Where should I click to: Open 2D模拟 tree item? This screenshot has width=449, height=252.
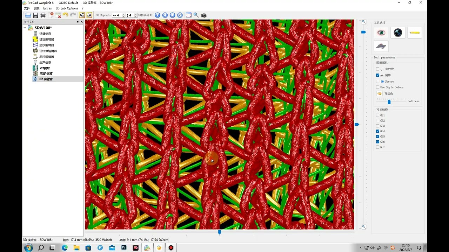pyautogui.click(x=44, y=68)
